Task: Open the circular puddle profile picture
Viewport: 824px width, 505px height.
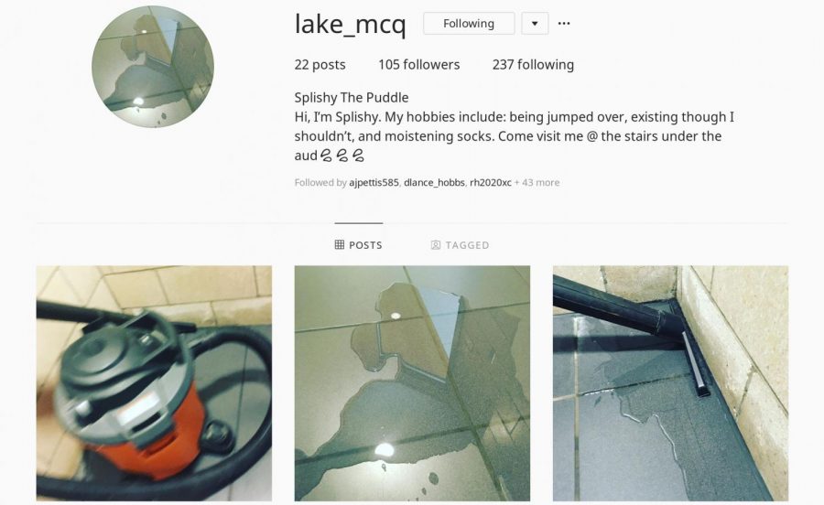Action: [153, 67]
